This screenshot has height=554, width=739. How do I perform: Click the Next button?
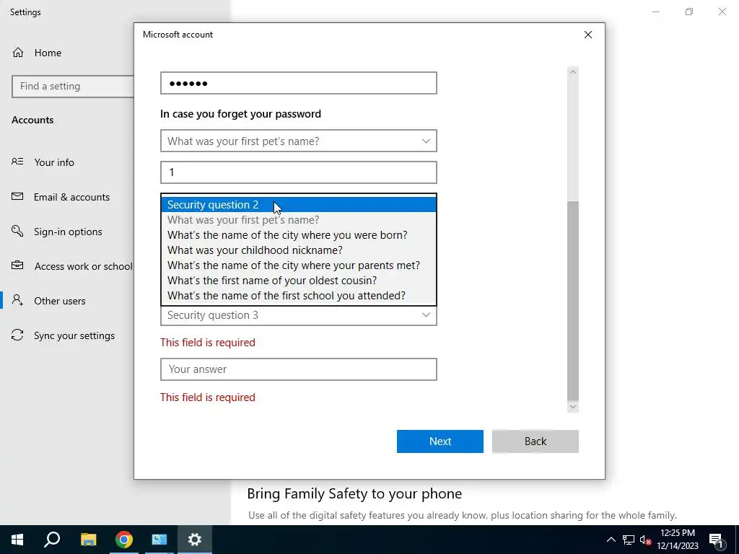coord(440,441)
